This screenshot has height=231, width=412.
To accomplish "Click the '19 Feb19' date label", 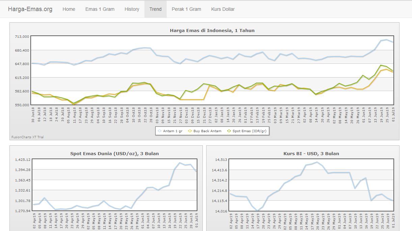I will coord(263,115).
